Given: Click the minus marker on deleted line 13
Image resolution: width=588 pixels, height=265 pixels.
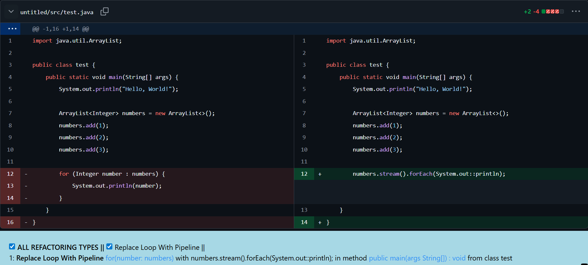Looking at the screenshot, I should pos(26,186).
